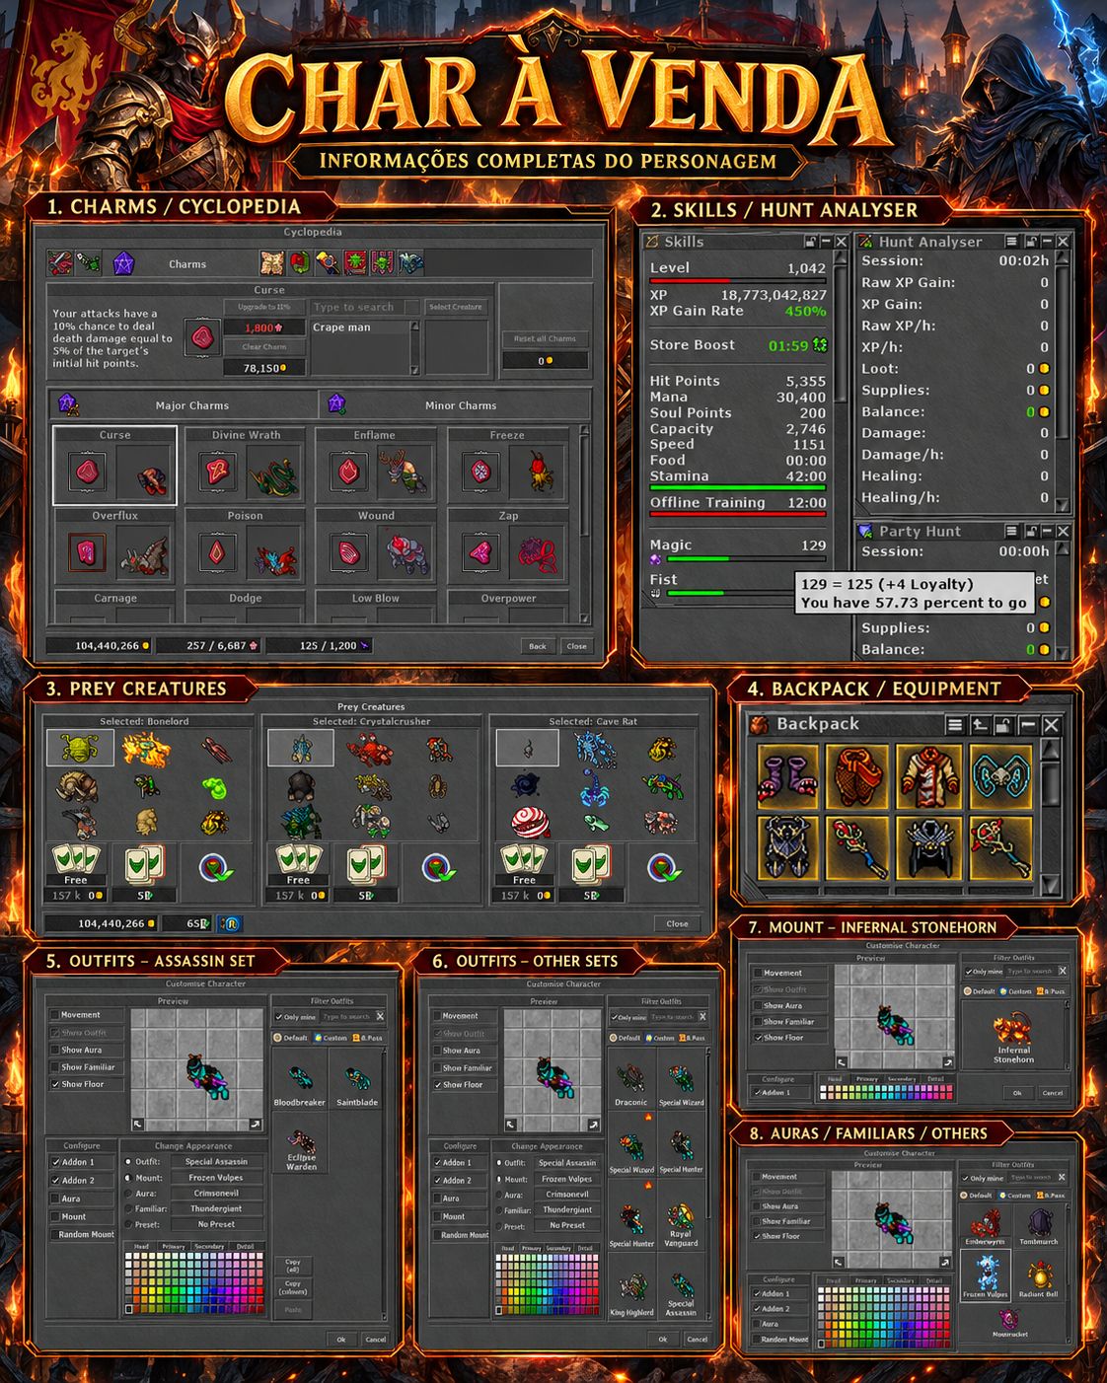This screenshot has width=1107, height=1383.
Task: Click Backpack go-up-one-level arrow icon
Action: tap(979, 725)
